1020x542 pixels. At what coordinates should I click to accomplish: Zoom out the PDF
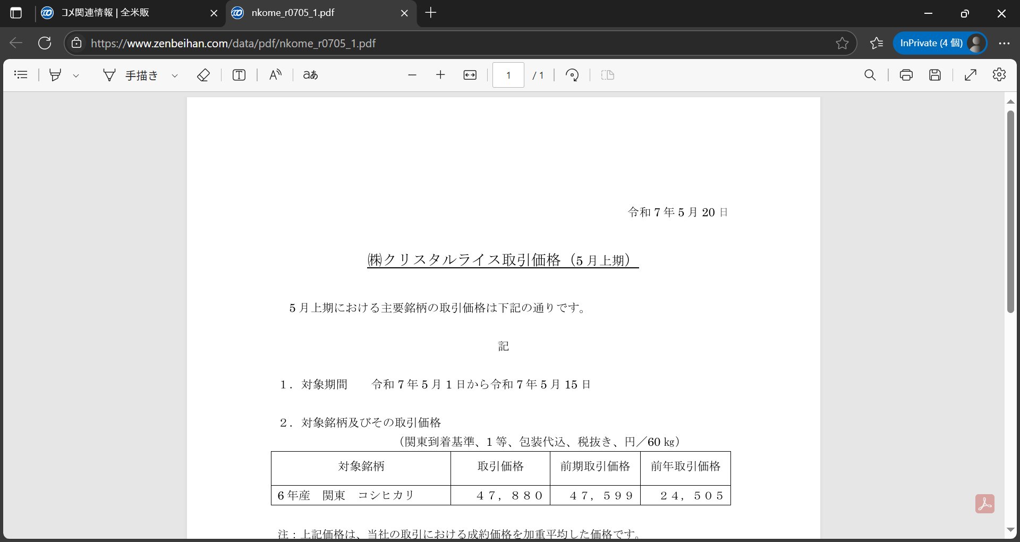point(412,75)
